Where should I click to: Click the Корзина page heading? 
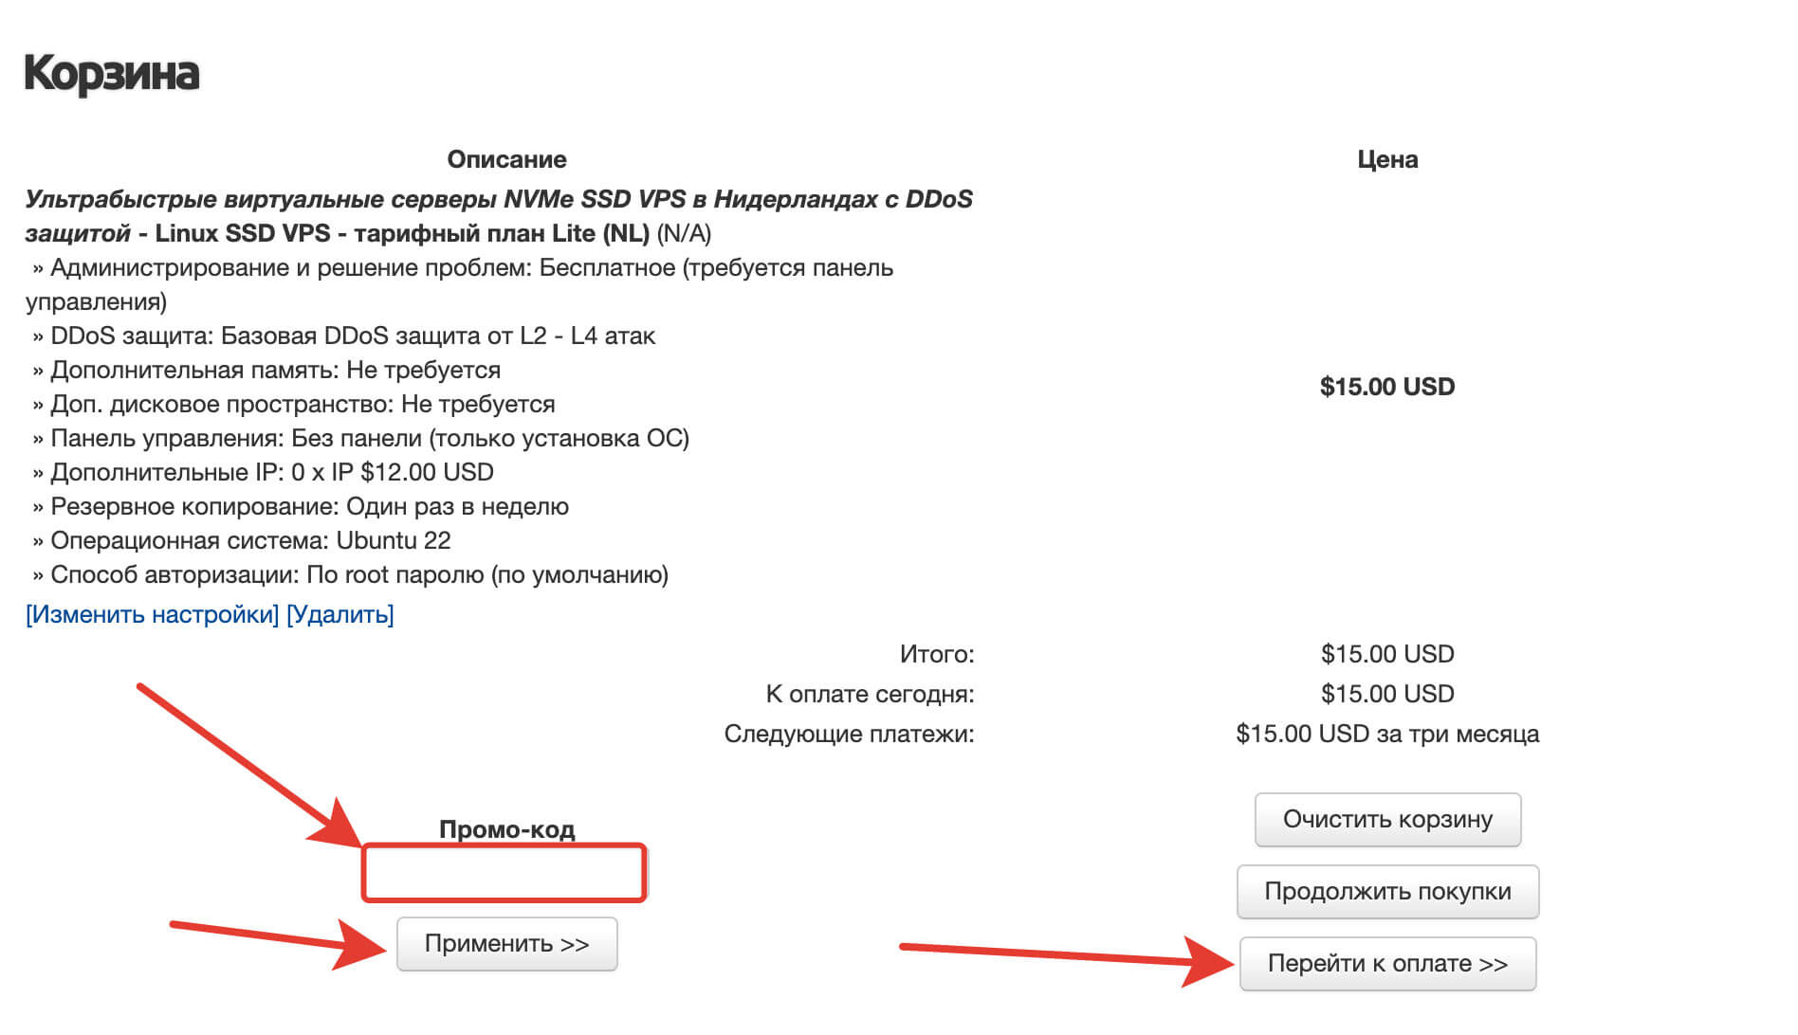112,74
